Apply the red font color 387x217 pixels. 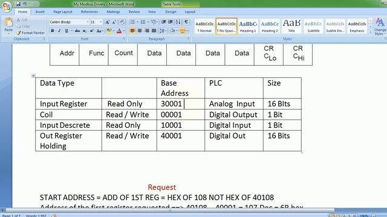click(119, 31)
